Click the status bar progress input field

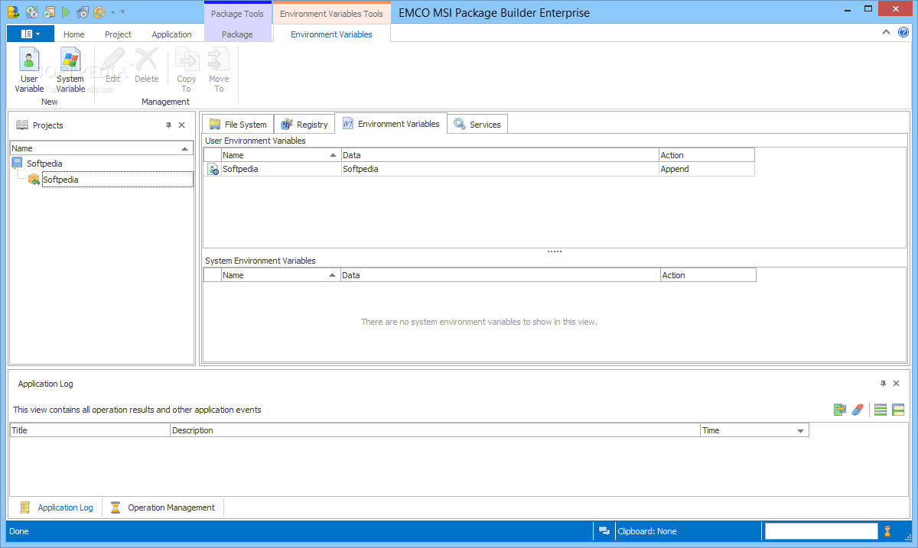tap(822, 531)
